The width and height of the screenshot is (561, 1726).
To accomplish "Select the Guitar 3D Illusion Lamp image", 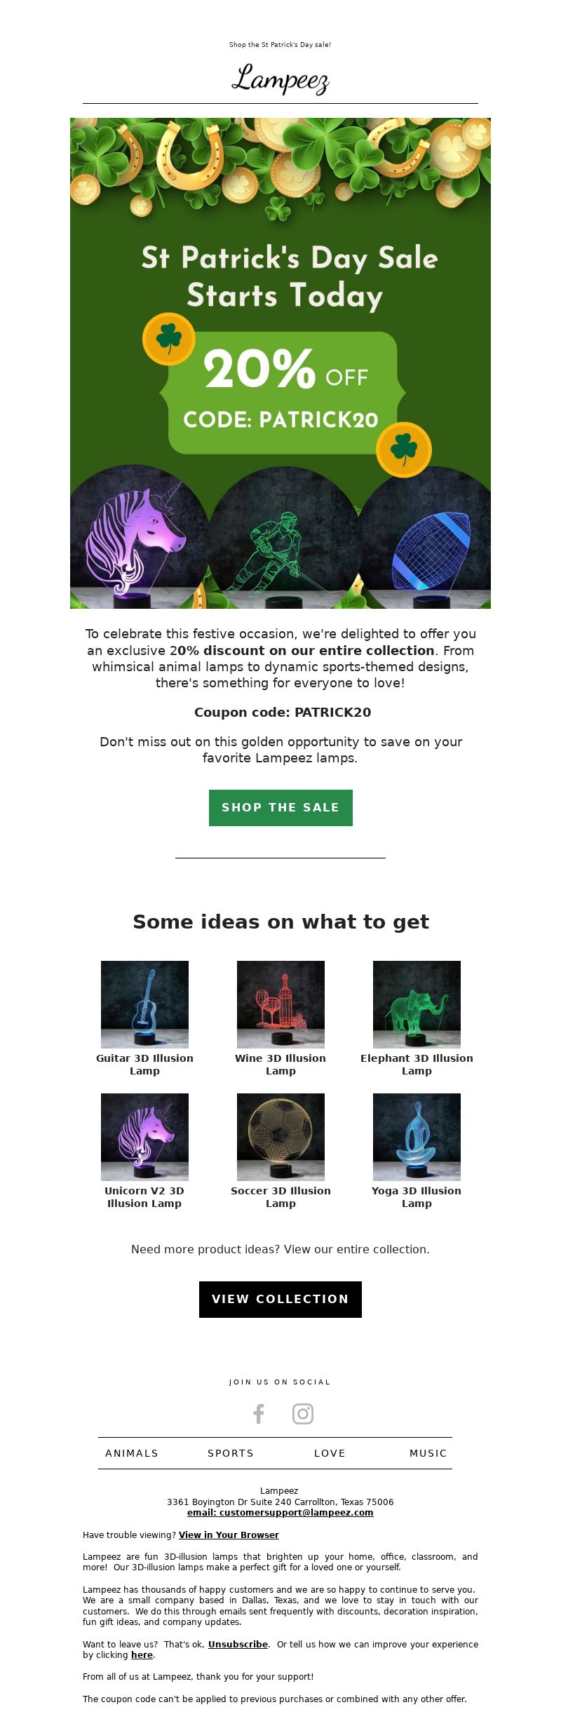I will click(144, 1004).
